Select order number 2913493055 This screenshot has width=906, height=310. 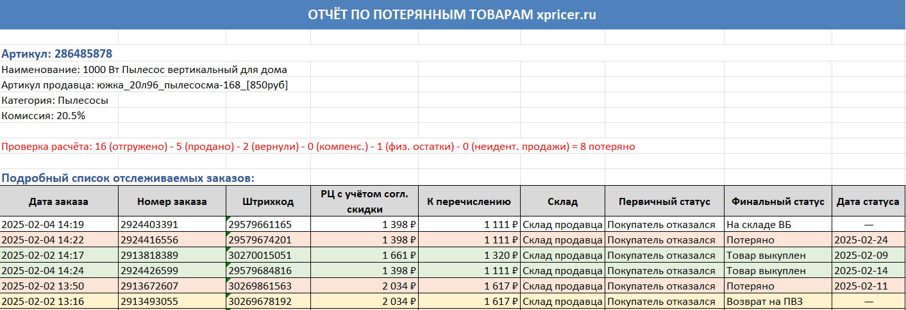pyautogui.click(x=172, y=302)
